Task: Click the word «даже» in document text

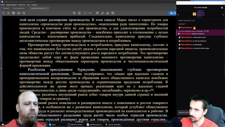Action: (x=120, y=74)
